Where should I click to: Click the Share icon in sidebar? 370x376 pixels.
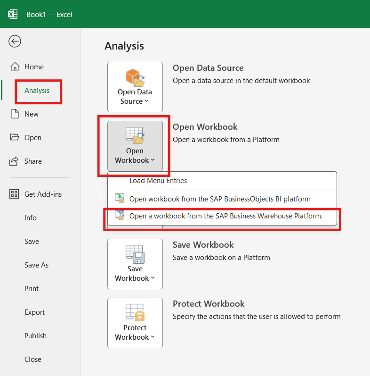point(15,161)
